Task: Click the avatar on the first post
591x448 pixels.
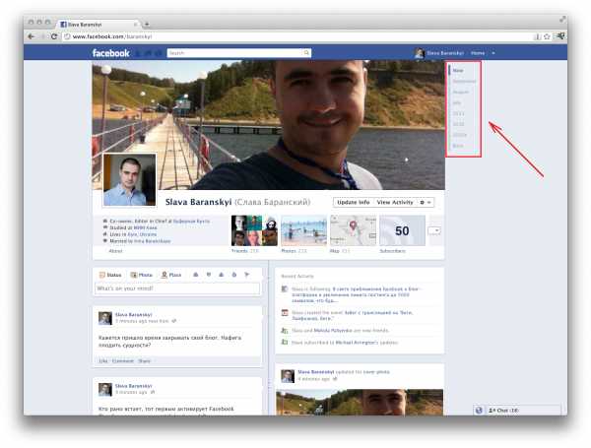Action: 105,318
